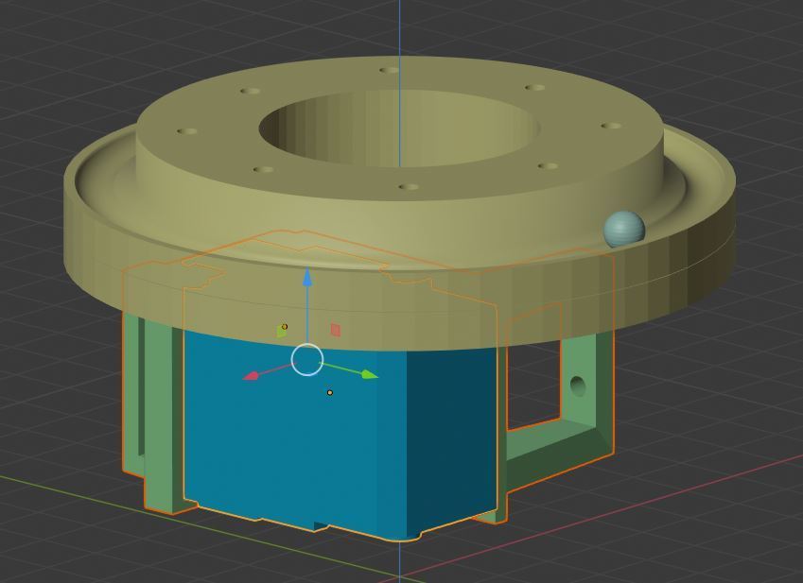
Task: Click the green Y-axis arrow of the move gizmo
Action: 370,375
